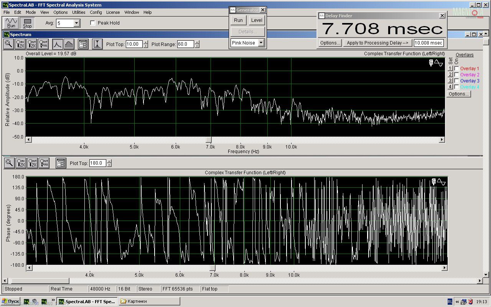Click Zoom Out Full in Phase toolbar
The height and width of the screenshot is (307, 491).
44,163
